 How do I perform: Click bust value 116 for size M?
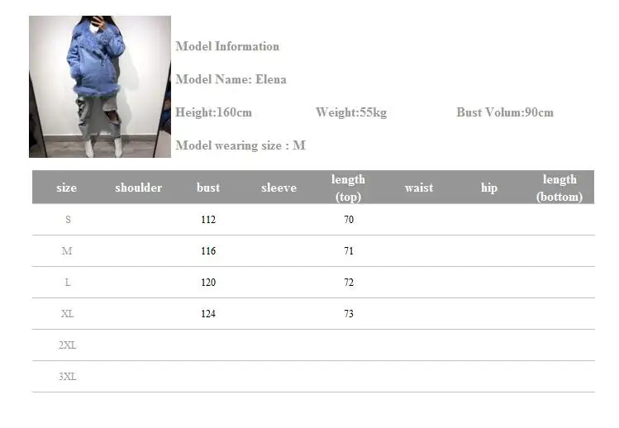[208, 250]
